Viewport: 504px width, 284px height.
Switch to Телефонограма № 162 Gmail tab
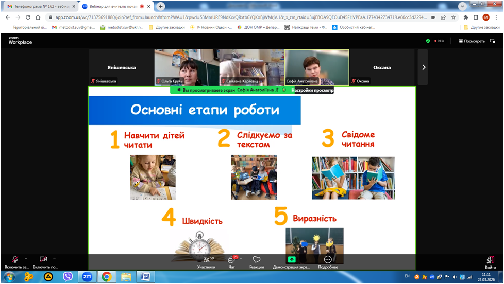pyautogui.click(x=39, y=6)
